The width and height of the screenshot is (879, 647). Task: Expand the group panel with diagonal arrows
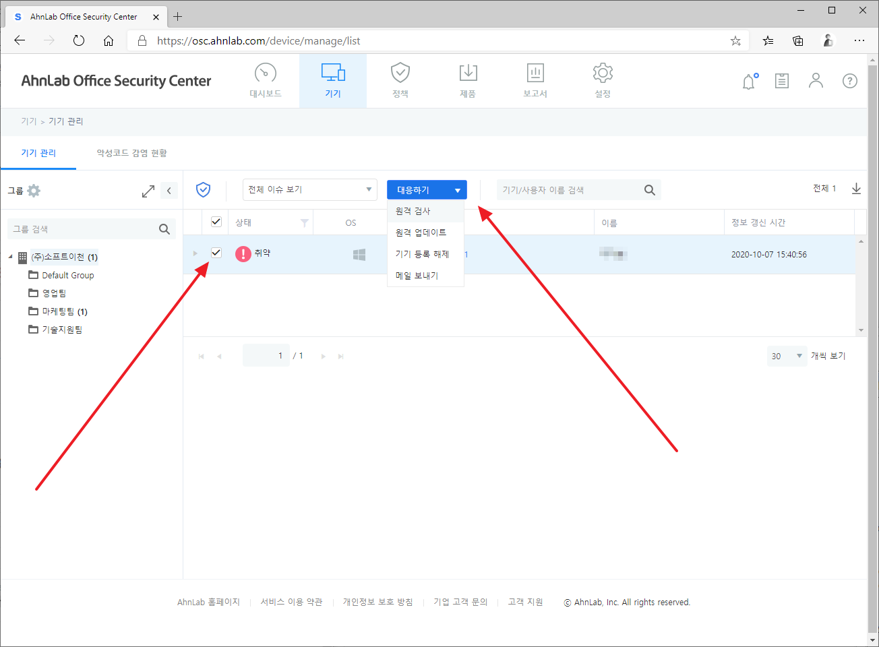[x=148, y=191]
